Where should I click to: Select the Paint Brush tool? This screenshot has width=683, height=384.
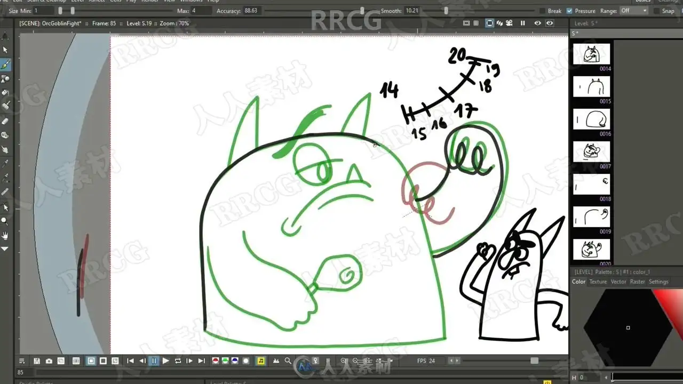[x=5, y=106]
